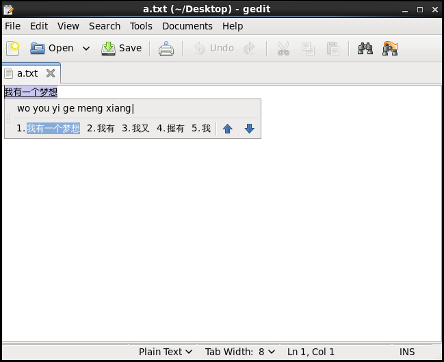Open the Help menu
The height and width of the screenshot is (362, 444).
233,26
